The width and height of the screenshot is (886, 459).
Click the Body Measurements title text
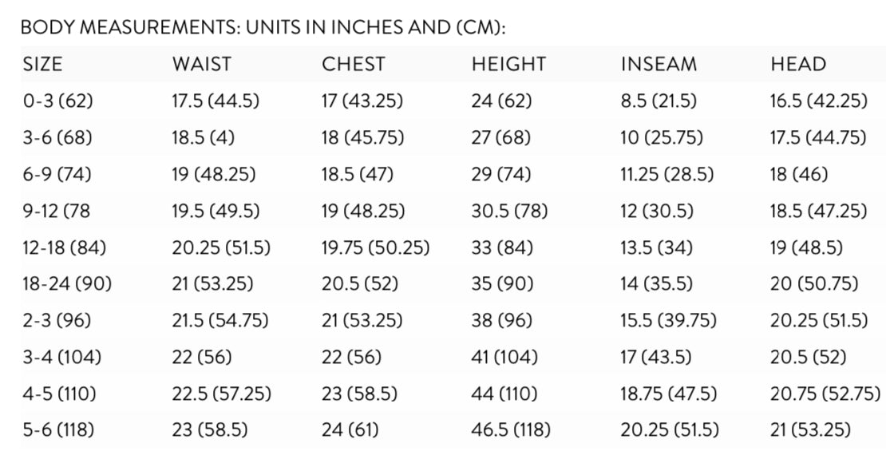[263, 28]
